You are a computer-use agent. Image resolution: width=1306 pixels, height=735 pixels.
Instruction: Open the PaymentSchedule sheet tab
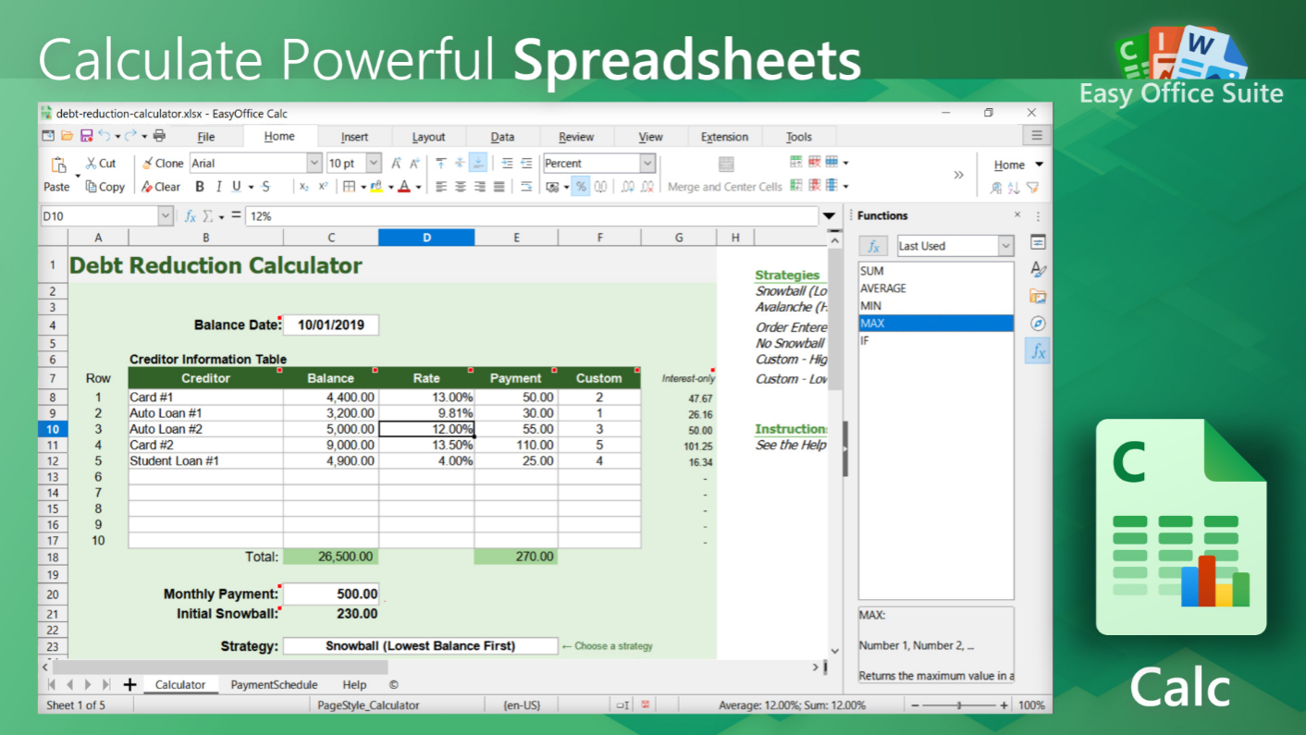pos(274,685)
